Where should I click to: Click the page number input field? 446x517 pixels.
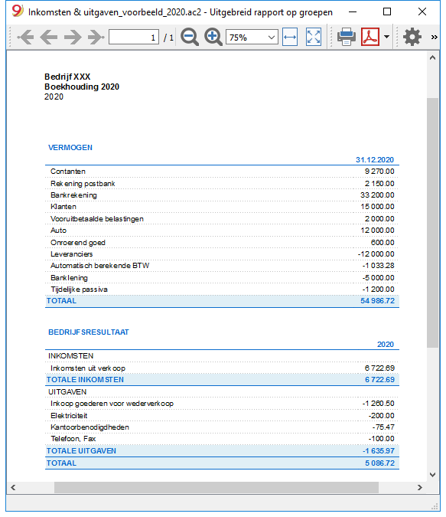coord(134,37)
